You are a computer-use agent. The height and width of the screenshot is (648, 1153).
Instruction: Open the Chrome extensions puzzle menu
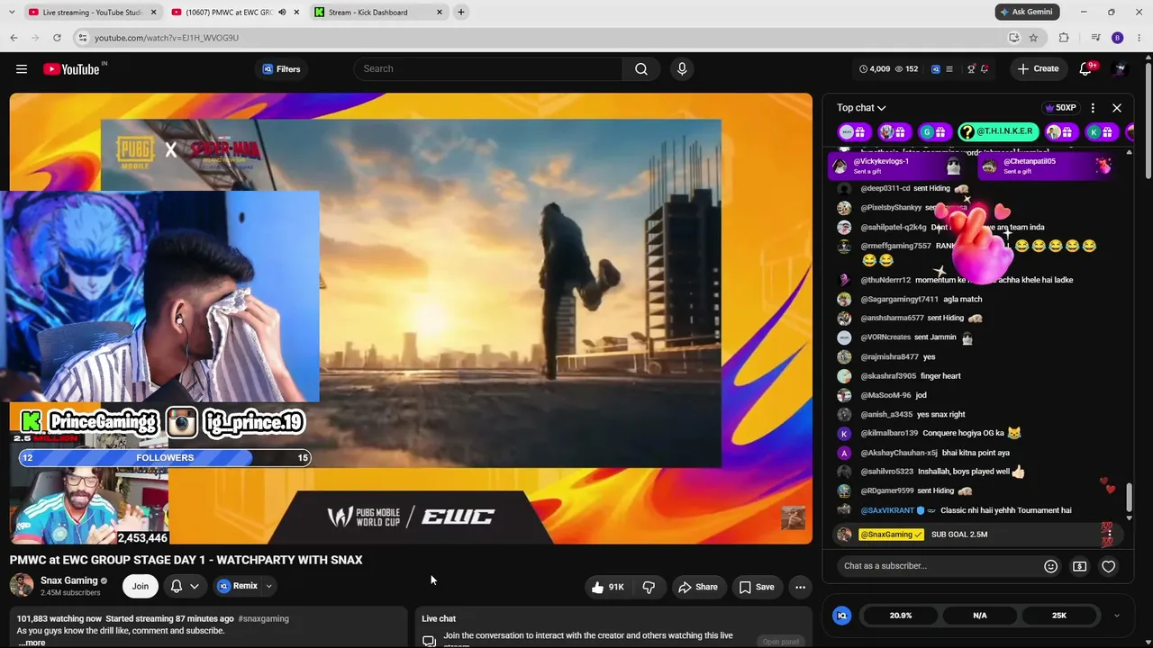1064,38
